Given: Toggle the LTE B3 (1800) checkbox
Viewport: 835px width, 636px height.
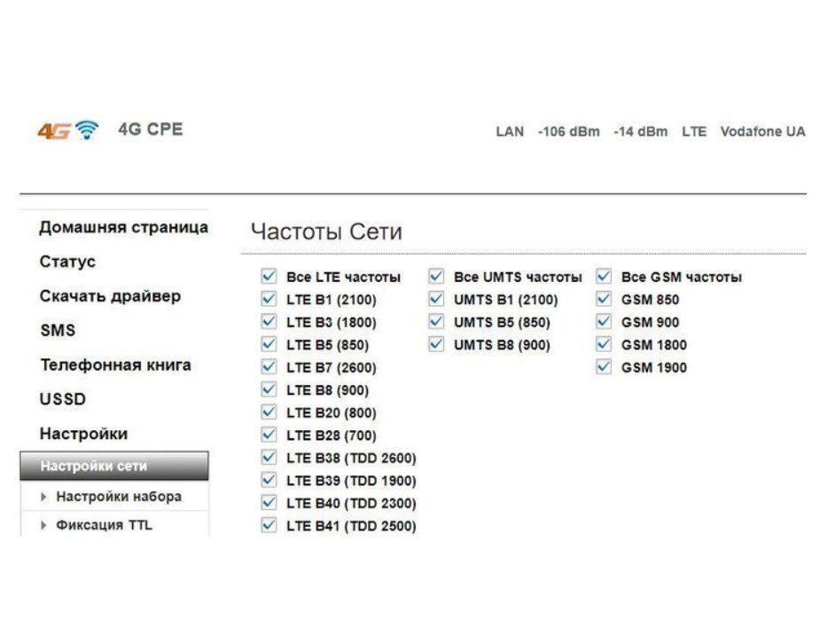Looking at the screenshot, I should (x=269, y=322).
